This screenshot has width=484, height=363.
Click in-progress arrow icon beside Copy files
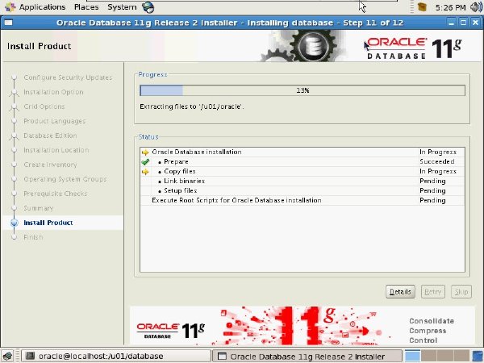pyautogui.click(x=145, y=172)
